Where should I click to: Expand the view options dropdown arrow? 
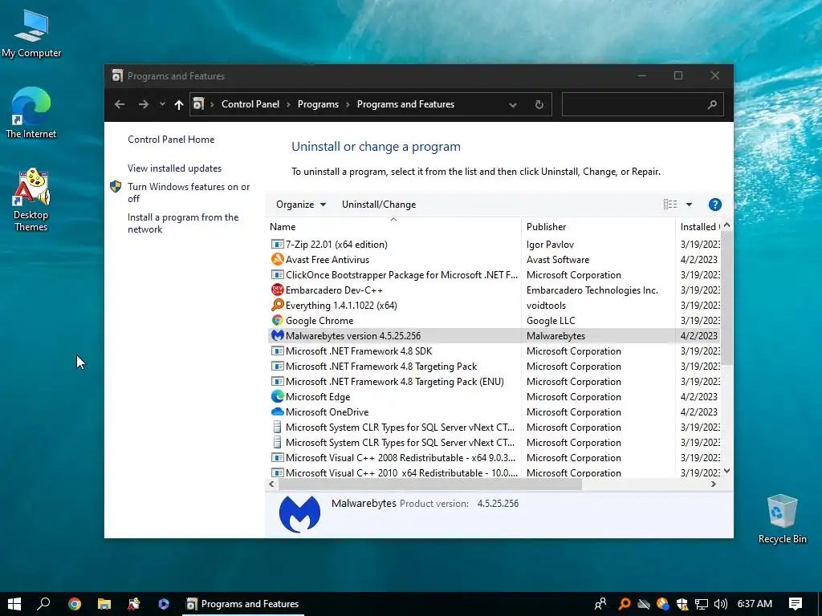[689, 205]
